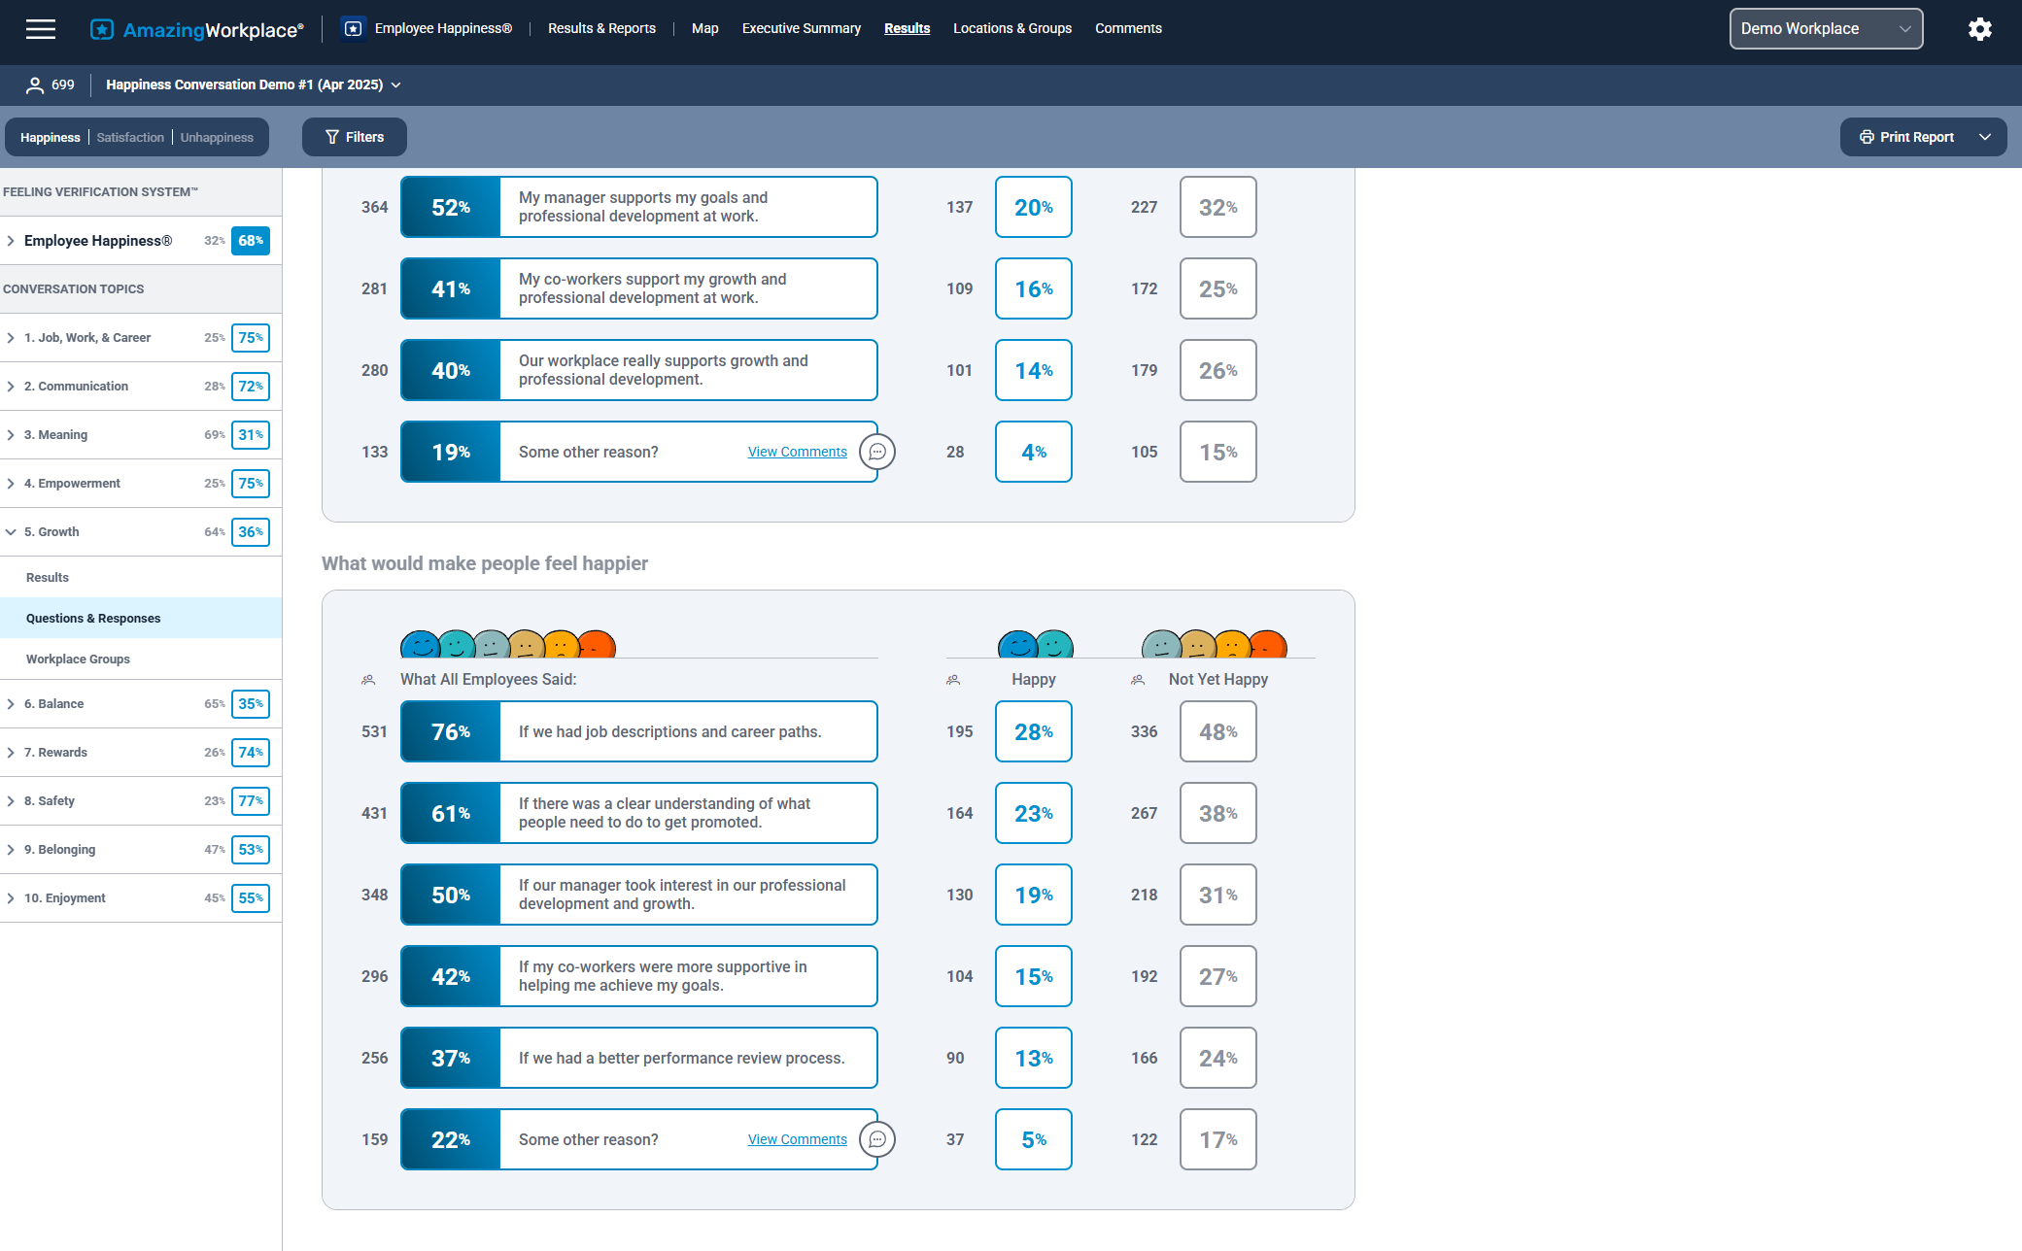The image size is (2022, 1251).
Task: Click the participant count person icon
Action: click(x=35, y=85)
